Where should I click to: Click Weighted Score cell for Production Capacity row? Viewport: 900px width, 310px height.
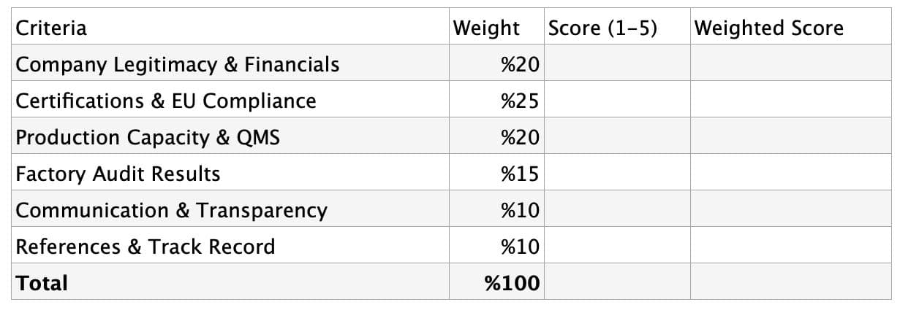tap(790, 137)
